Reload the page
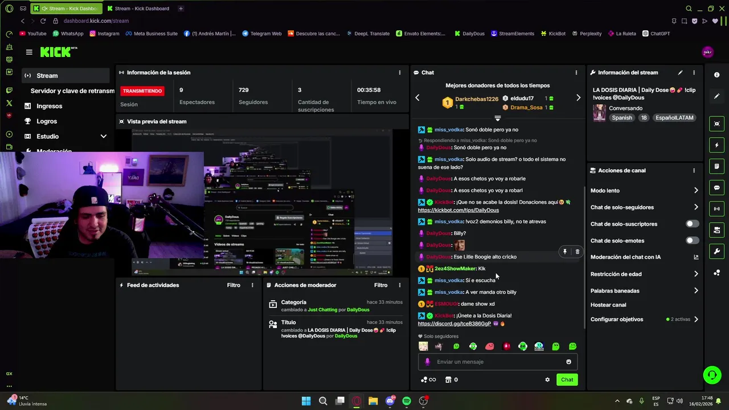The image size is (729, 410). click(x=43, y=21)
